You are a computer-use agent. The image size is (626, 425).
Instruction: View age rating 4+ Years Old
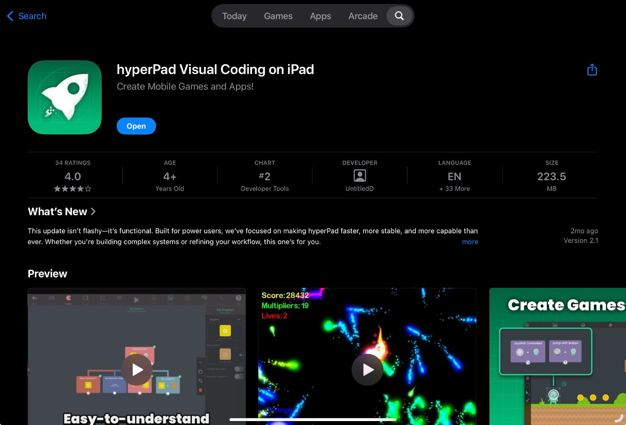pyautogui.click(x=170, y=176)
